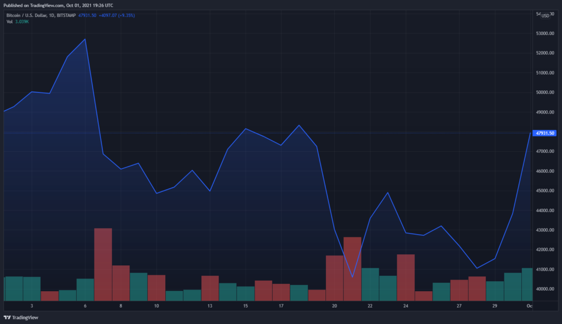Click the green volume bar above date 22
This screenshot has height=324, width=562.
pos(370,285)
